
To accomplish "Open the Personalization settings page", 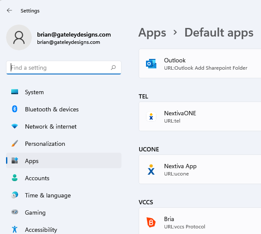I will 45,144.
